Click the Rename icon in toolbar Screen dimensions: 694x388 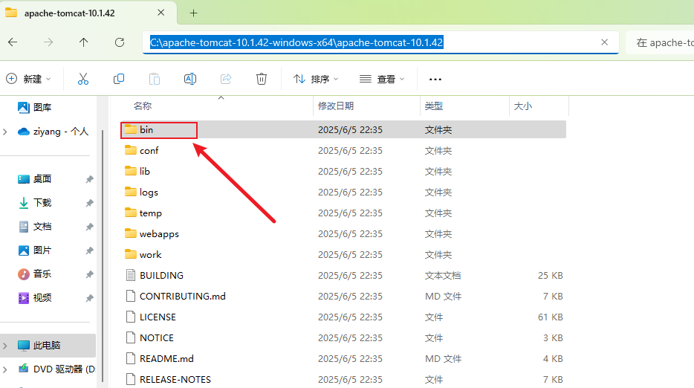[190, 79]
